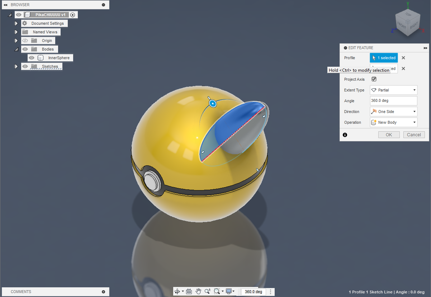Click the COMMENTS panel label
This screenshot has width=431, height=297.
click(x=21, y=292)
